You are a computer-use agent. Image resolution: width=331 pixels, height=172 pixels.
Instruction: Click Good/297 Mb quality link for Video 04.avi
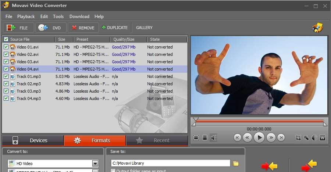pyautogui.click(x=124, y=69)
